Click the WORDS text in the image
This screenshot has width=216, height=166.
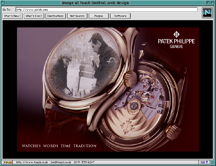tap(51, 146)
